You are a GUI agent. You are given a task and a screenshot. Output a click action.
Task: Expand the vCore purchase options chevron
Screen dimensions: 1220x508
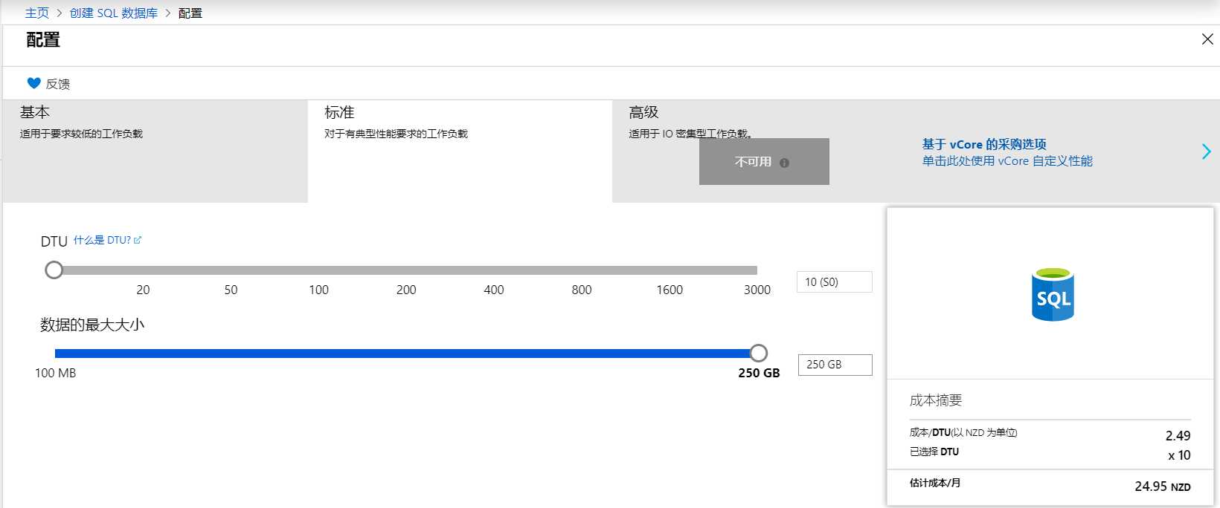pos(1206,152)
